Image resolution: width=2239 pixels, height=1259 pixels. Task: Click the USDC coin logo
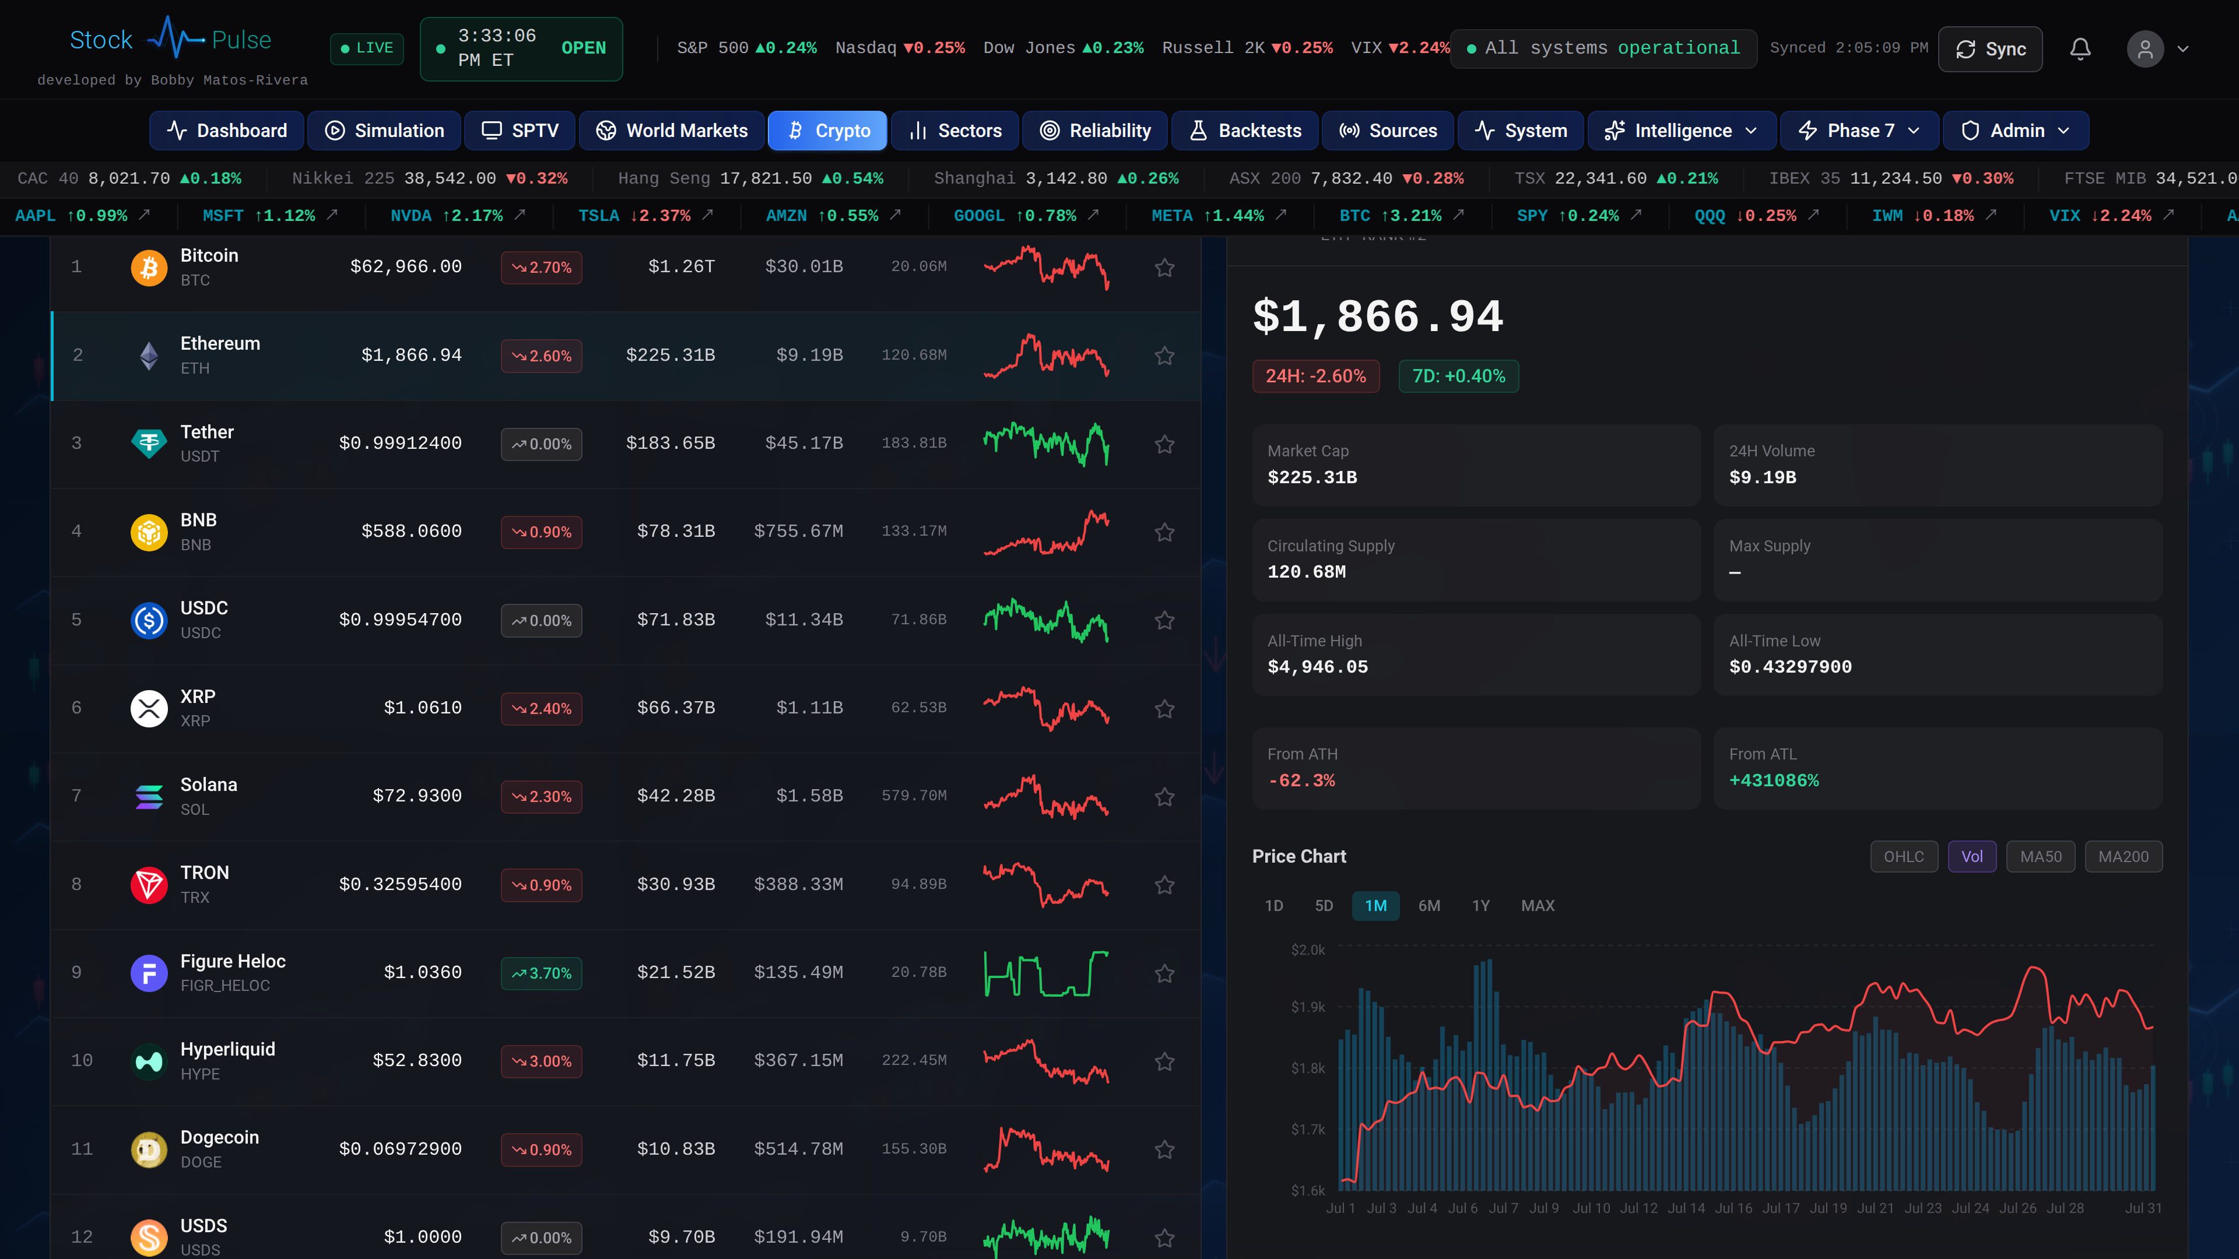tap(149, 620)
